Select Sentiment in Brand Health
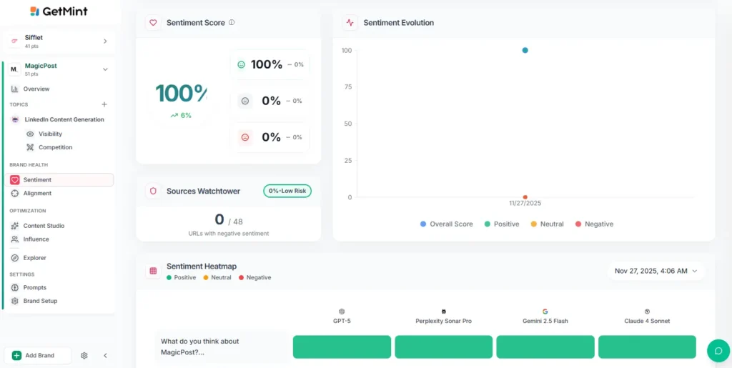This screenshot has width=732, height=368. pyautogui.click(x=59, y=179)
